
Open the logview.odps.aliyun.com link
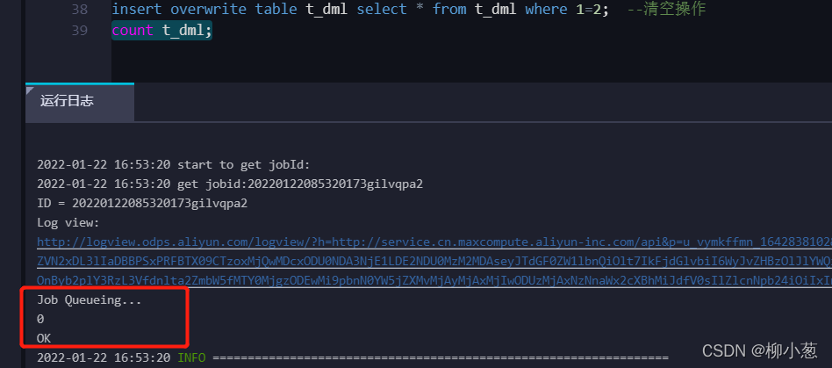coord(434,242)
